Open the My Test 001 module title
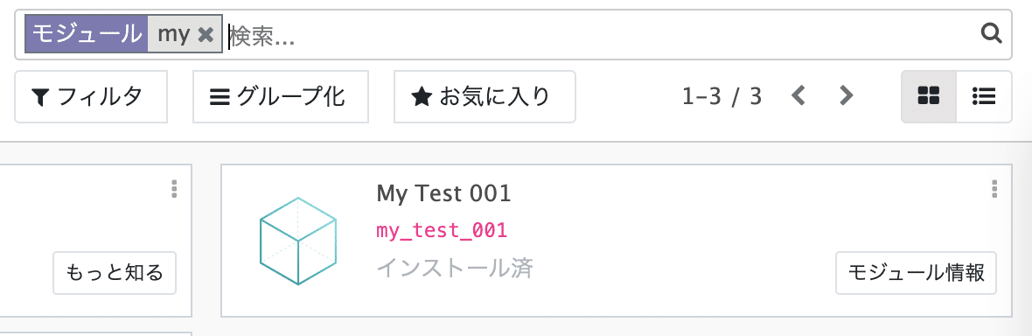 click(443, 193)
